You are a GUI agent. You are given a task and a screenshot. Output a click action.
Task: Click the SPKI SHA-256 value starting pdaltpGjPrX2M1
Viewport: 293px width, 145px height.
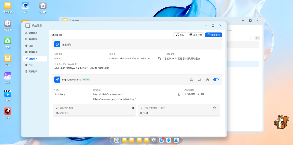point(81,68)
